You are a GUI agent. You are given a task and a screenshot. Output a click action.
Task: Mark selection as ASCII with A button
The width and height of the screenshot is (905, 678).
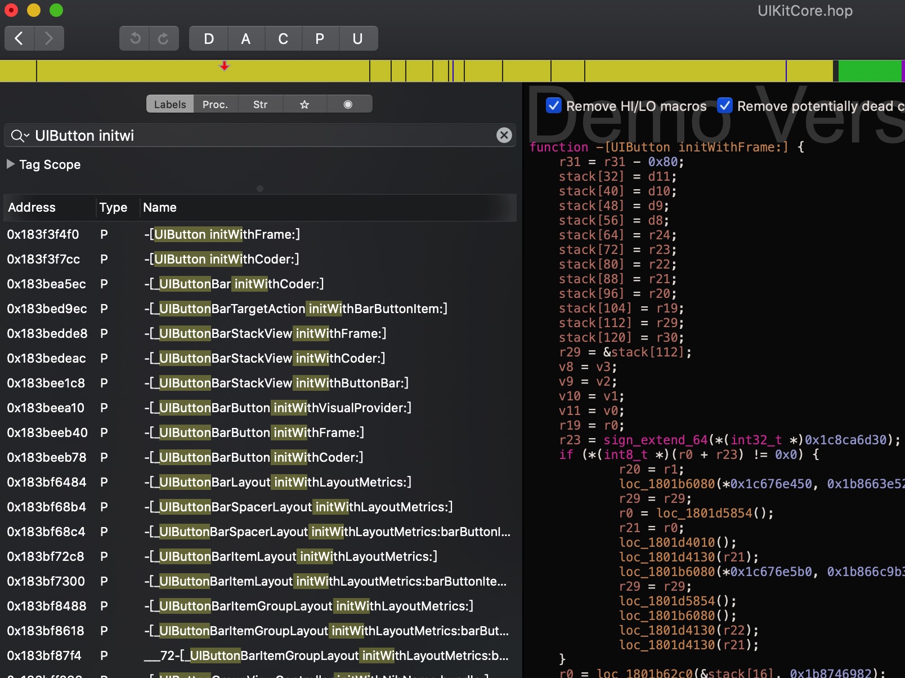246,38
